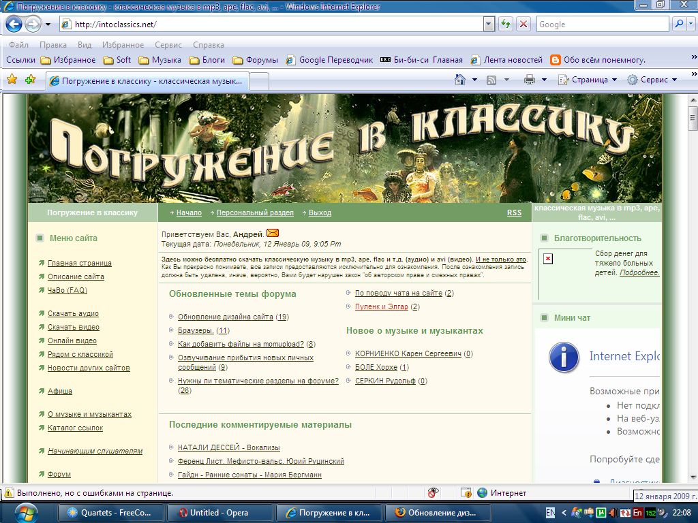
Task: Open the envelope private messages icon
Action: pyautogui.click(x=273, y=233)
